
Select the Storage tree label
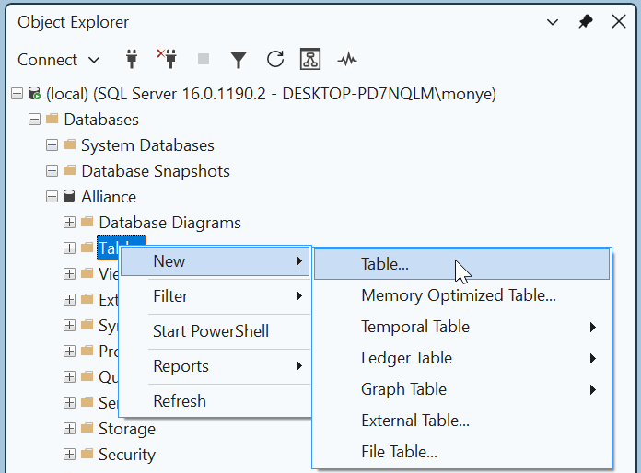pos(127,430)
